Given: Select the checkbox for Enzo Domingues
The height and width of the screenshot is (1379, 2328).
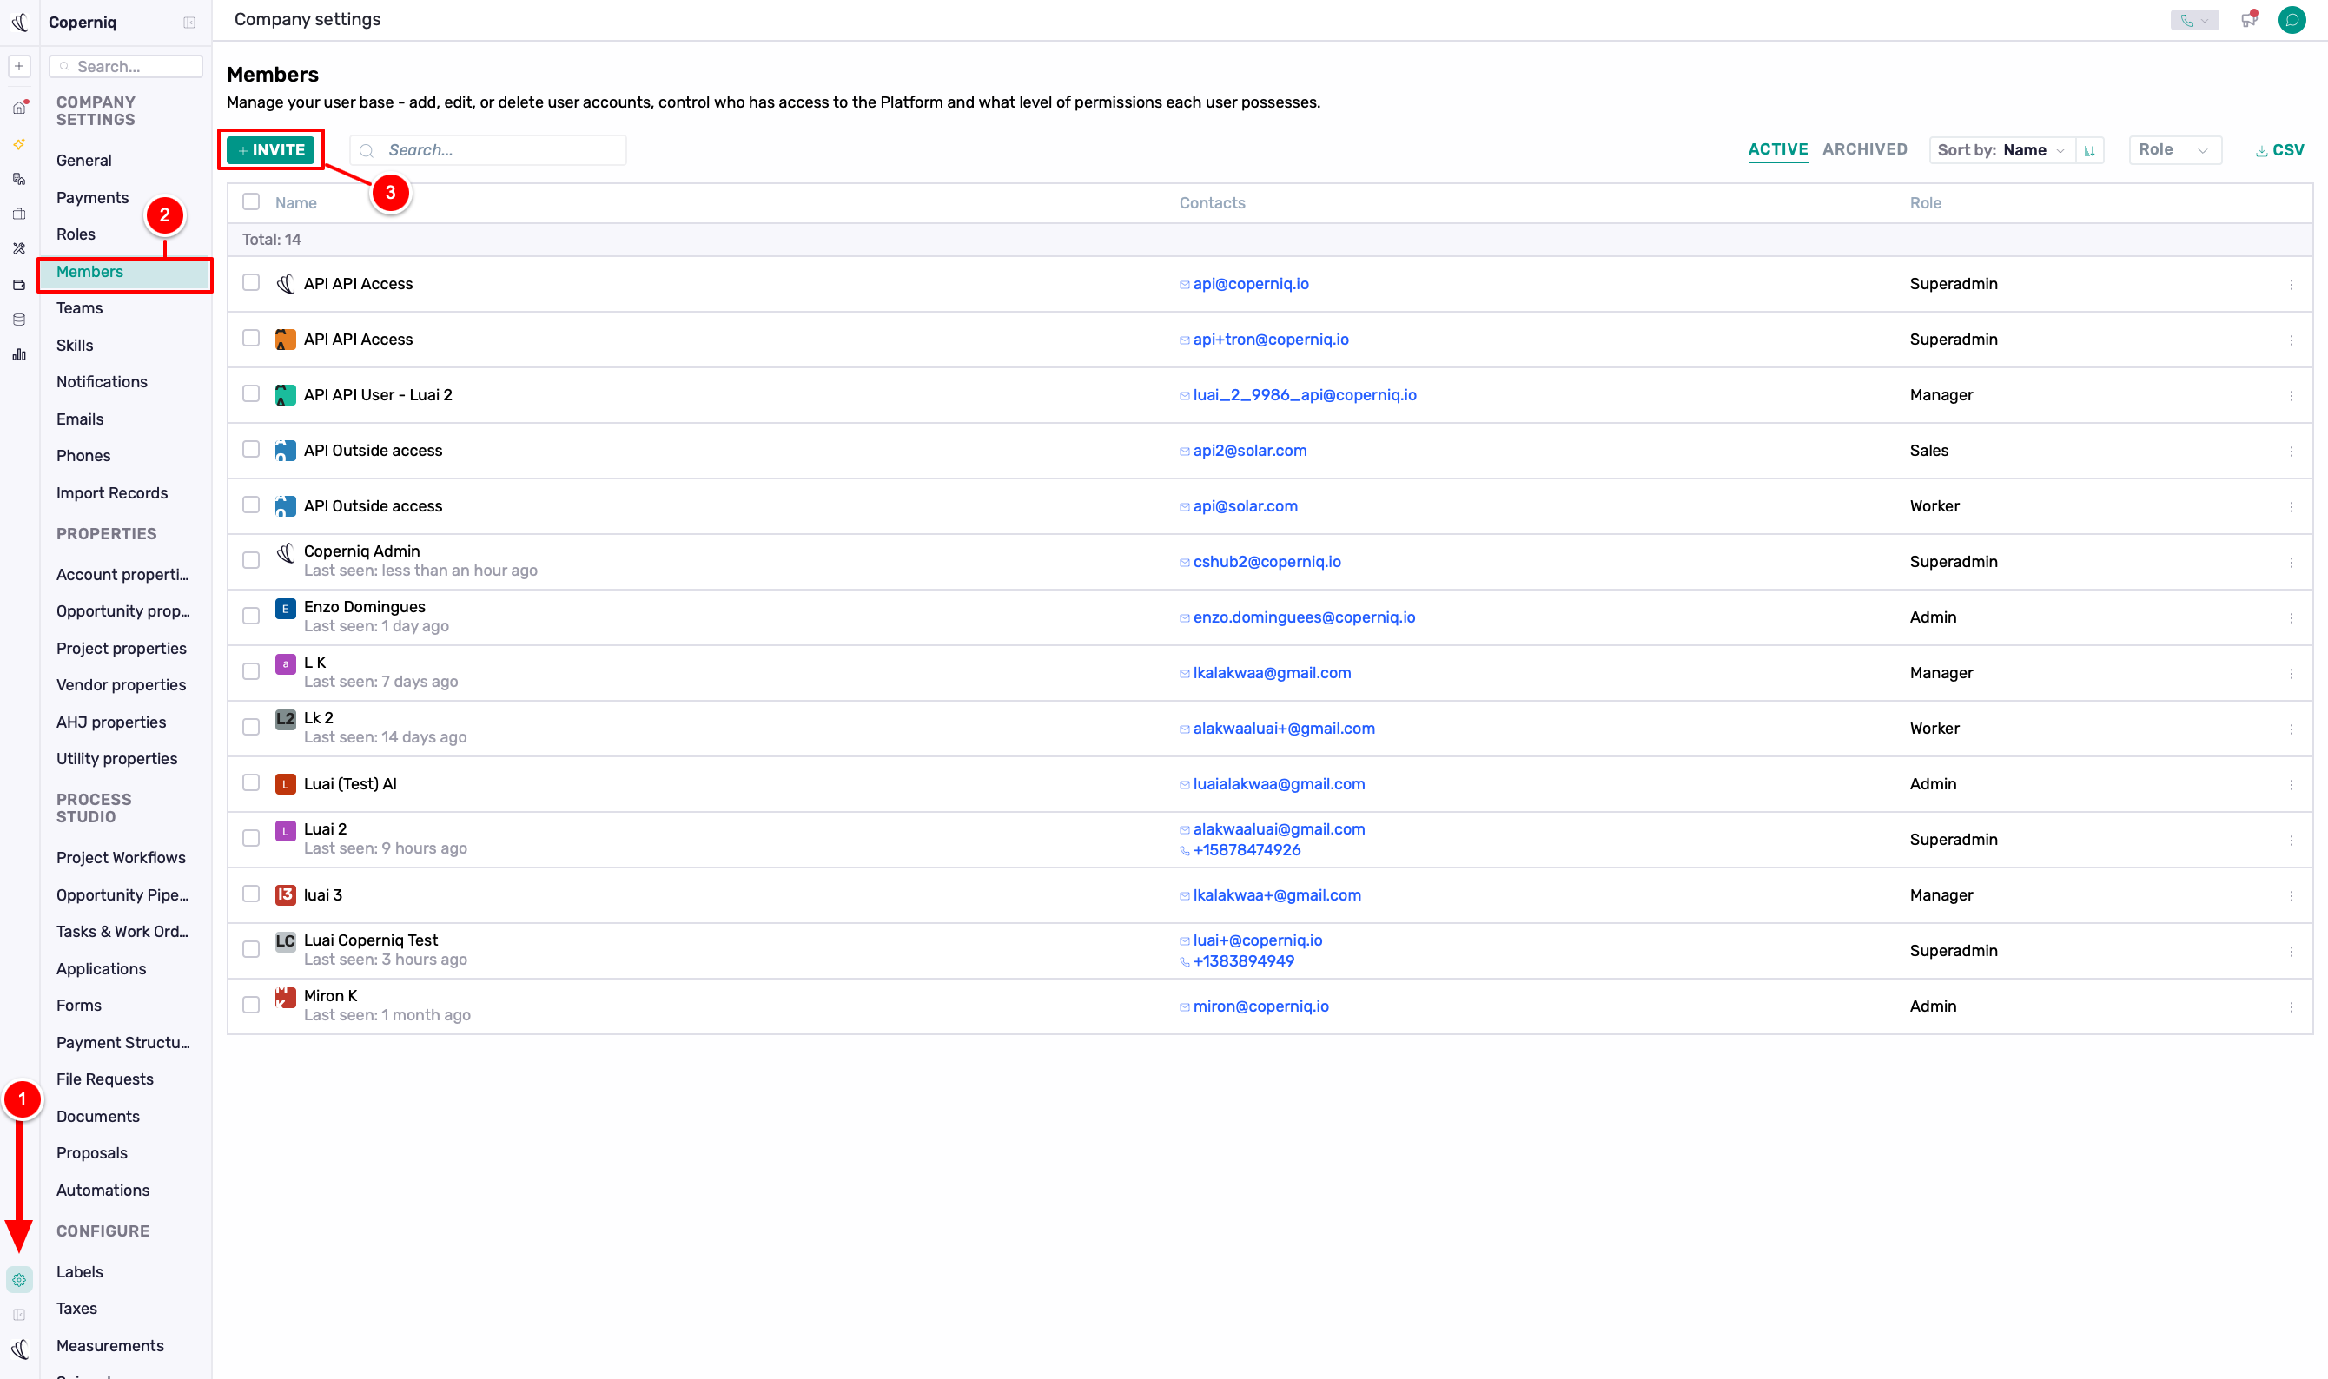Looking at the screenshot, I should point(251,616).
